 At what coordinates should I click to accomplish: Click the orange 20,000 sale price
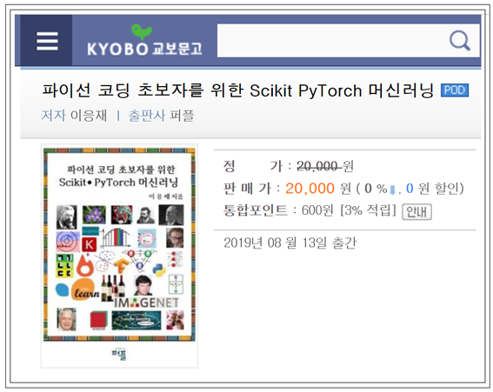click(x=310, y=189)
